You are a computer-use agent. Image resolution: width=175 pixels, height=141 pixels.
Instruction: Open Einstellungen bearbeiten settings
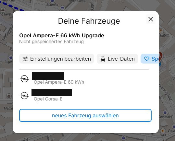[x=56, y=59]
